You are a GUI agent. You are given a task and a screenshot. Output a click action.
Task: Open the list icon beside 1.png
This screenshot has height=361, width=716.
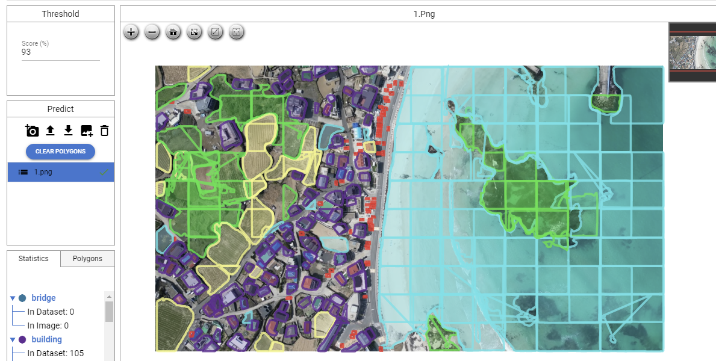pyautogui.click(x=22, y=171)
